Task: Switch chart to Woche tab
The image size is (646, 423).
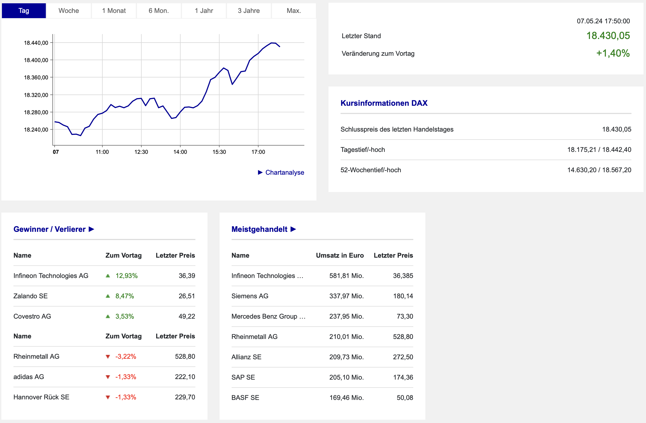Action: coord(69,11)
